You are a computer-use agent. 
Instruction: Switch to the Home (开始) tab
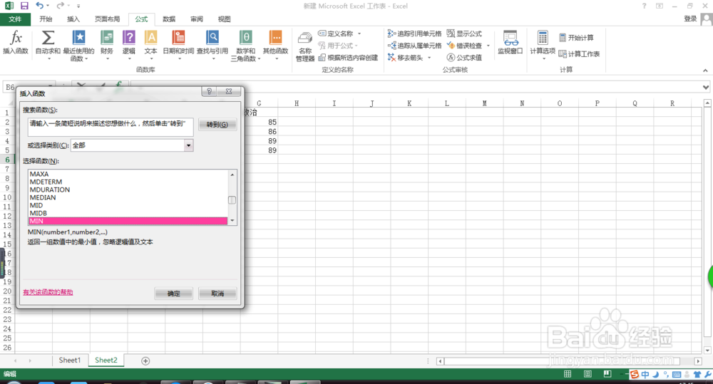pyautogui.click(x=46, y=19)
